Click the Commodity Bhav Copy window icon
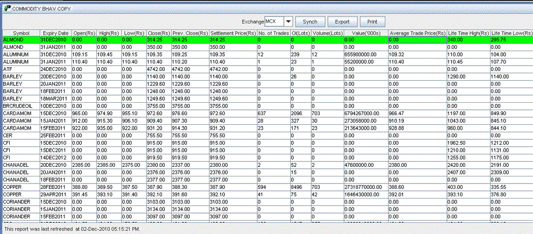The image size is (533, 234). click(x=6, y=9)
